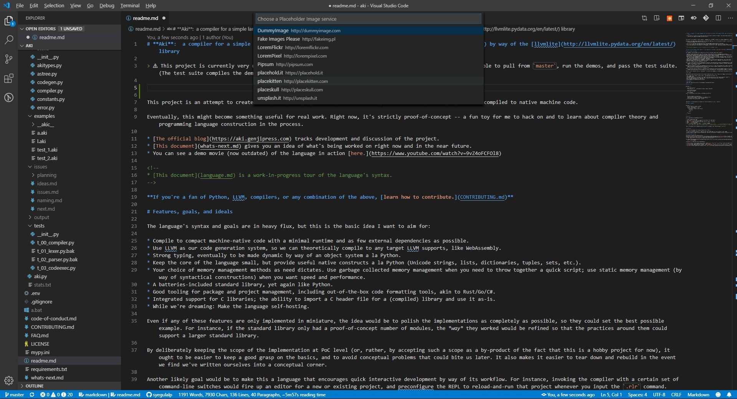
Task: Split the editor to the right
Action: [x=718, y=18]
